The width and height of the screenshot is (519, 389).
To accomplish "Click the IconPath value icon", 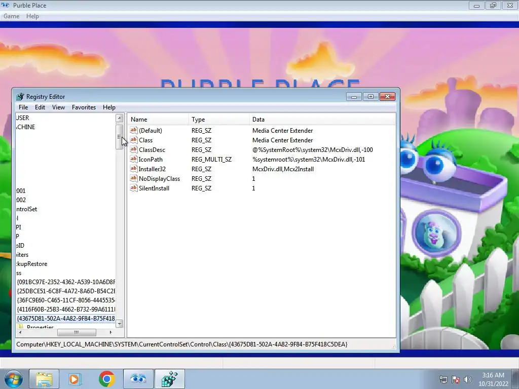I will point(134,159).
